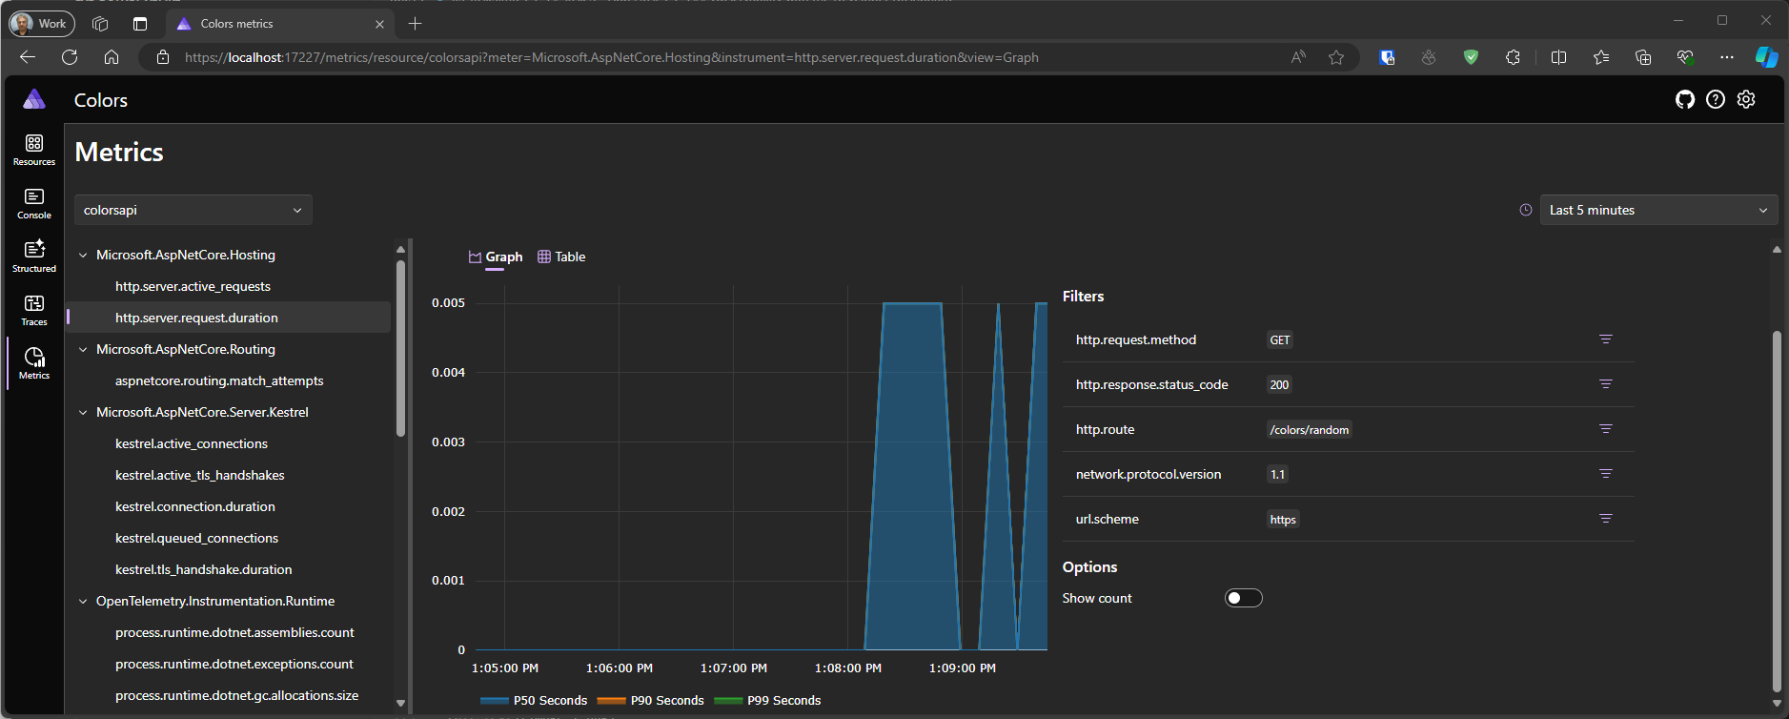
Task: Open the help question mark icon
Action: click(1715, 100)
